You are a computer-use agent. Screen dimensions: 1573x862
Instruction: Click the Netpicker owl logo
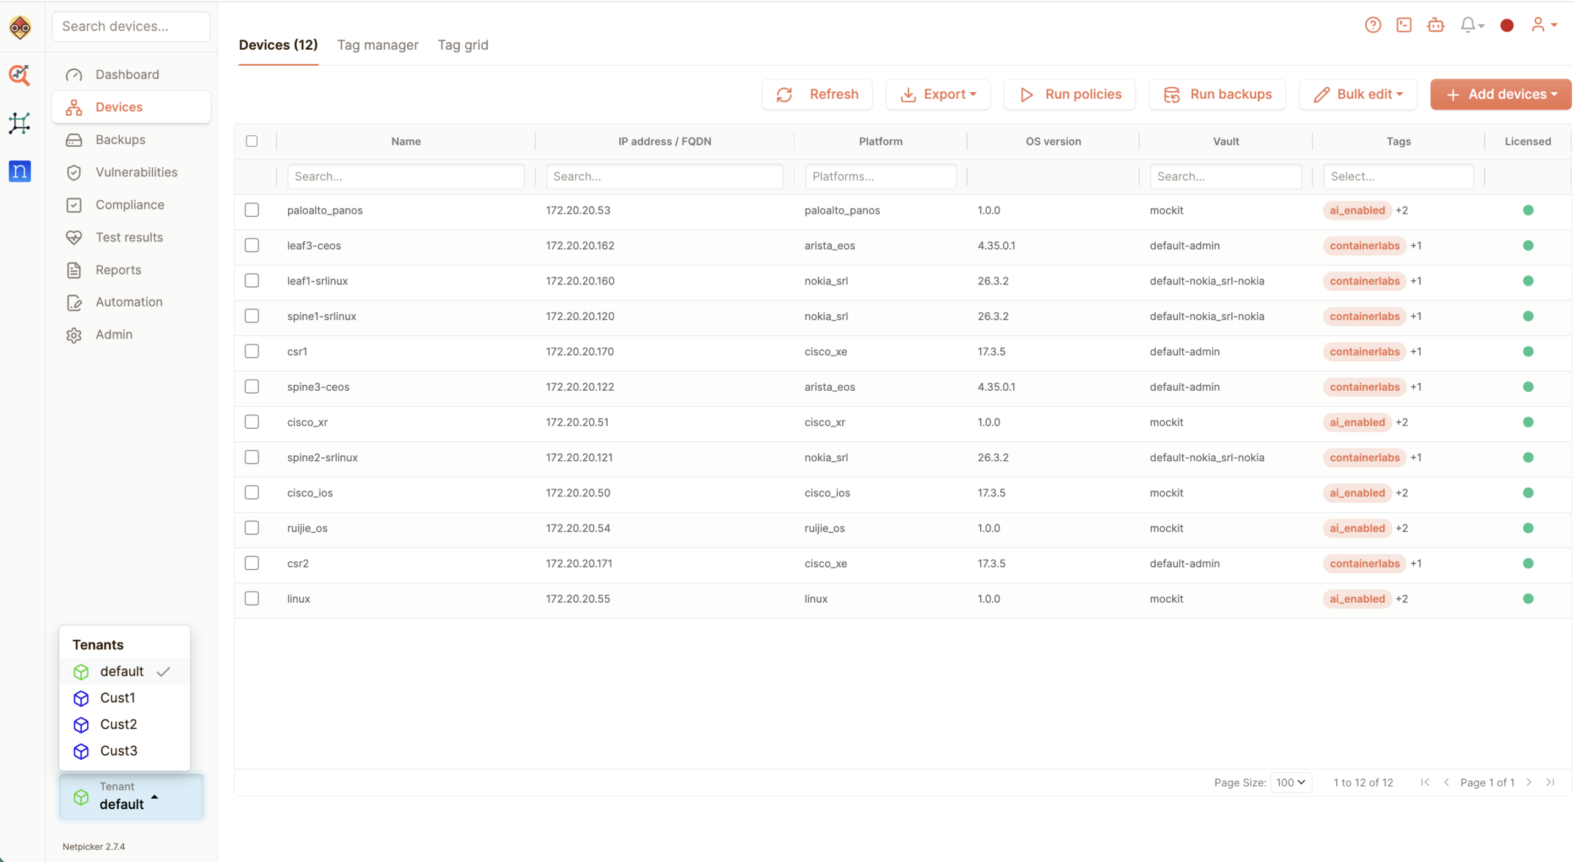pyautogui.click(x=20, y=27)
